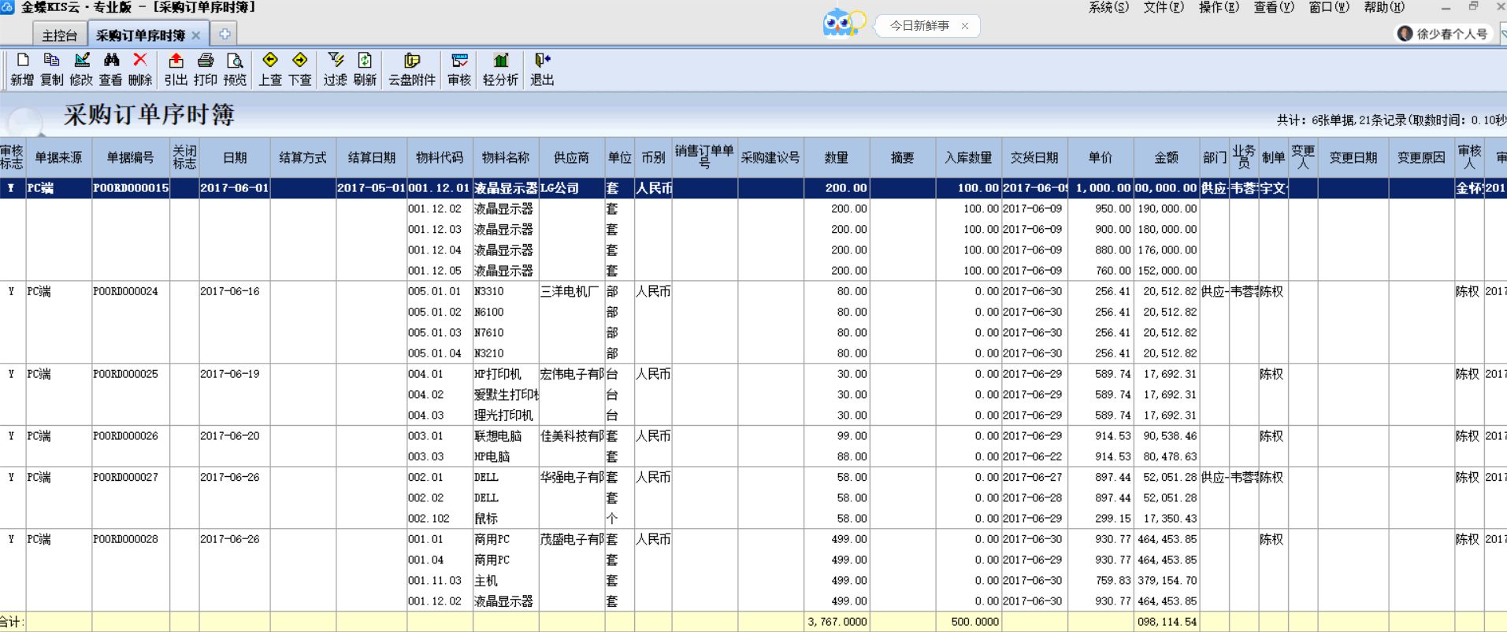Sort by the 日期 column header
Screen dimensions: 1507x632
pyautogui.click(x=235, y=157)
